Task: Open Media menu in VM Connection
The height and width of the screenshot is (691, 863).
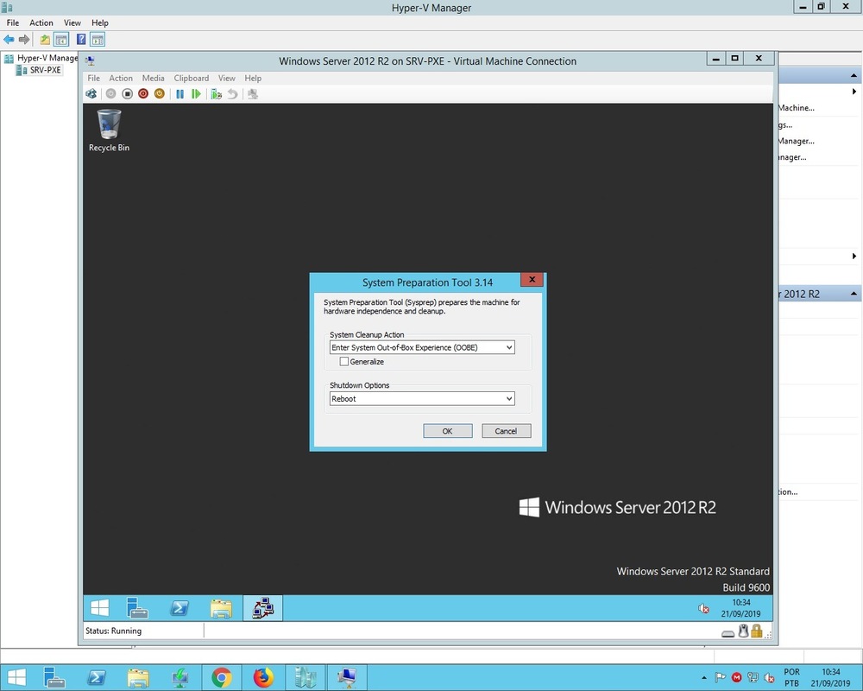Action: 153,78
